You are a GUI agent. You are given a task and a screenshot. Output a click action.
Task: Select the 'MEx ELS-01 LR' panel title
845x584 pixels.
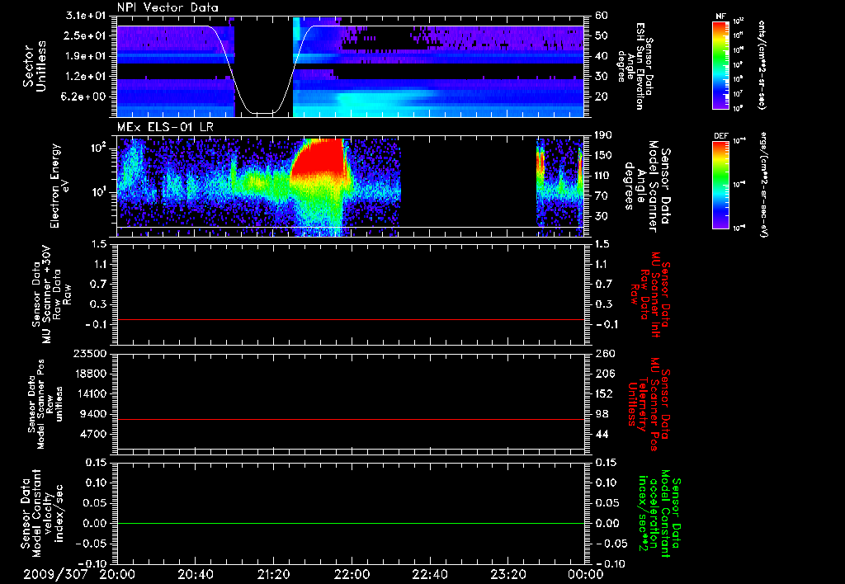click(165, 128)
